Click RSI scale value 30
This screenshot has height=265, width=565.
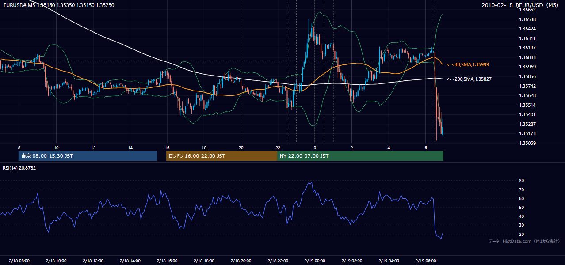coord(522,225)
